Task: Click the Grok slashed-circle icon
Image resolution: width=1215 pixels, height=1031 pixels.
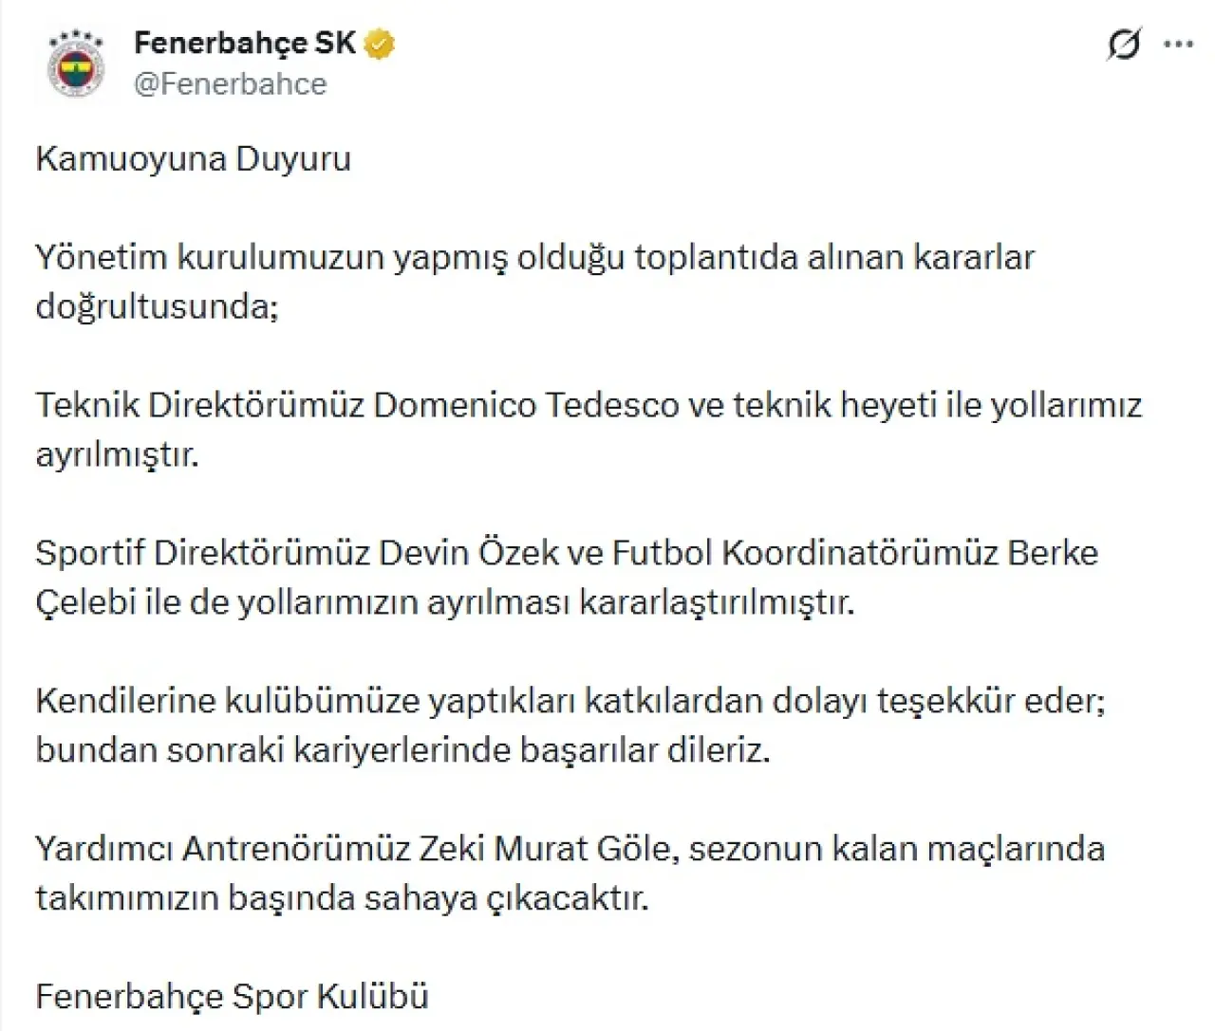Action: tap(1124, 44)
